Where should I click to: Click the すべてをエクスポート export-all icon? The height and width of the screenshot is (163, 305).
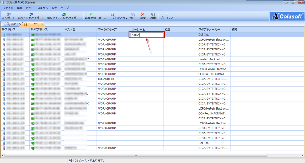[x=31, y=16]
